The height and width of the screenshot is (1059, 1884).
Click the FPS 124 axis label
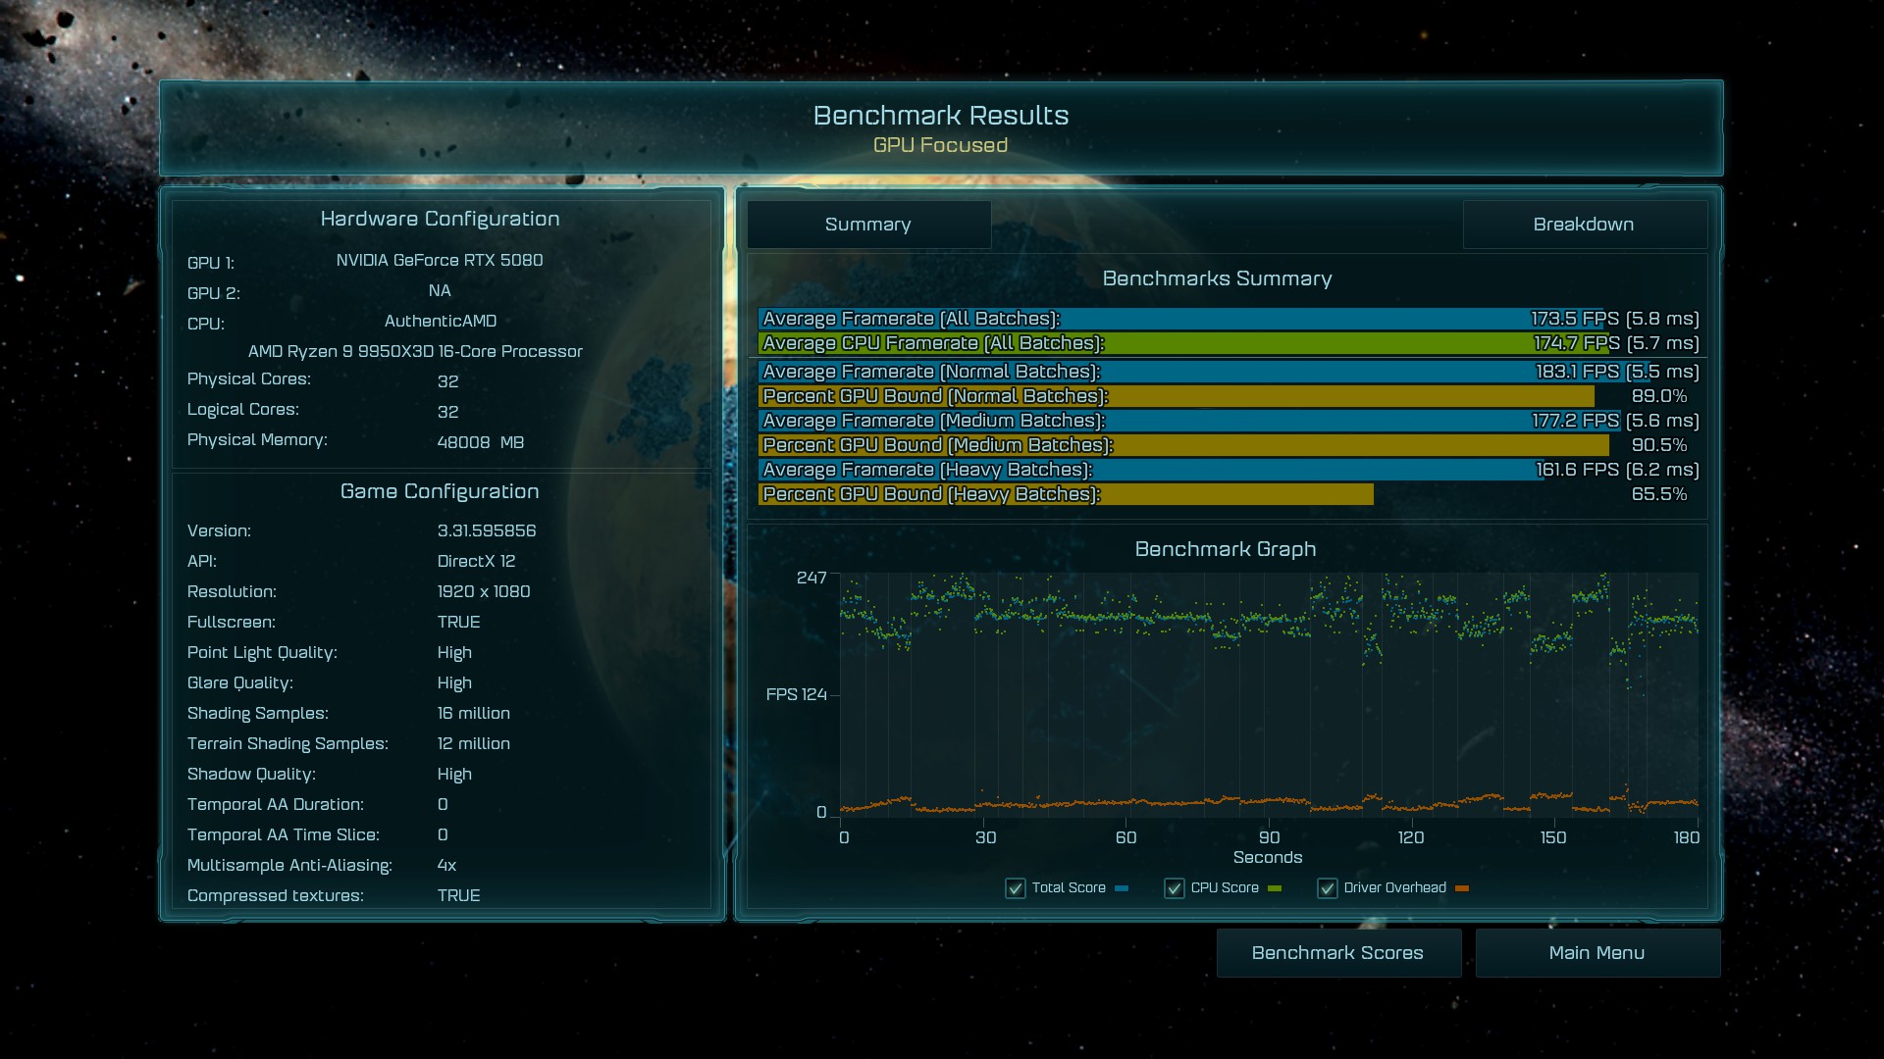(796, 694)
